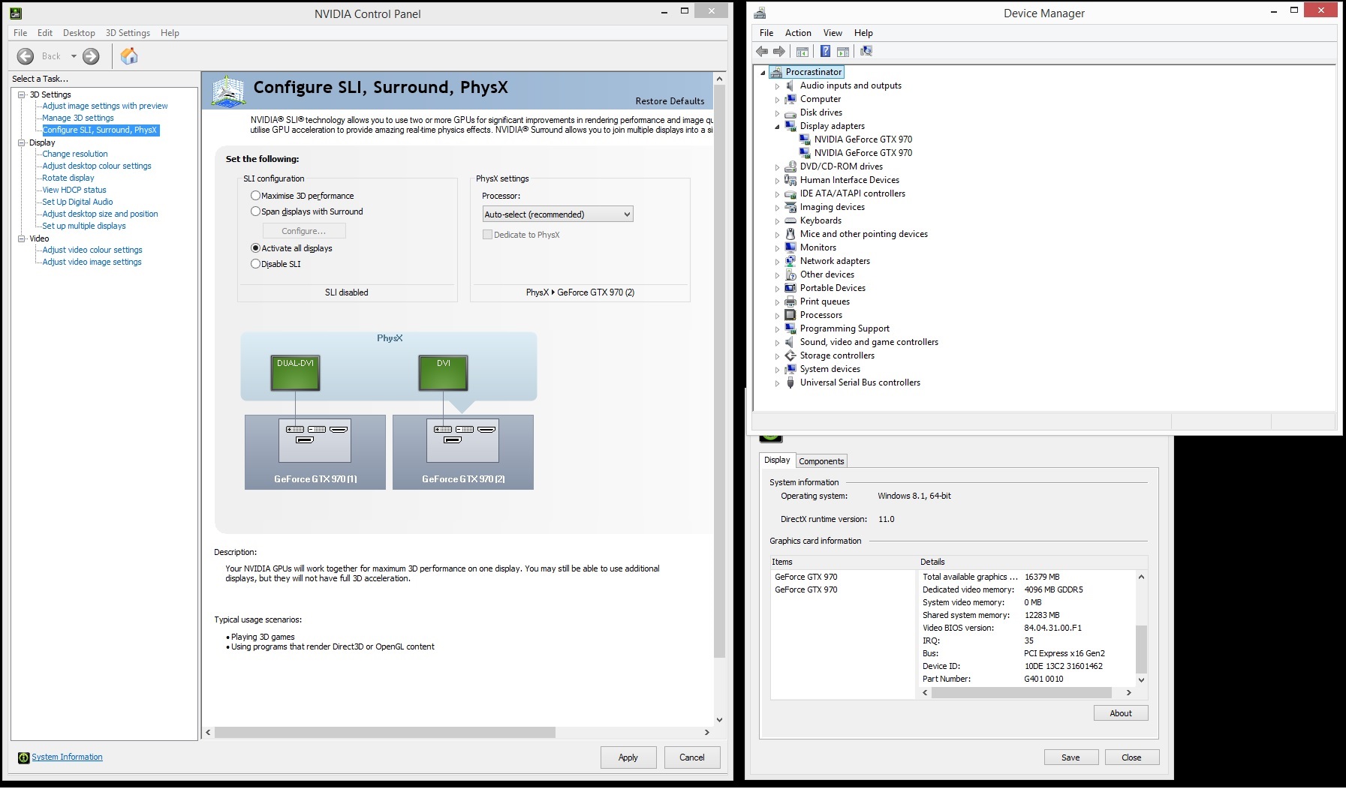This screenshot has height=789, width=1346.
Task: Toggle the show/hide action pane icon in Device Manager
Action: [843, 52]
